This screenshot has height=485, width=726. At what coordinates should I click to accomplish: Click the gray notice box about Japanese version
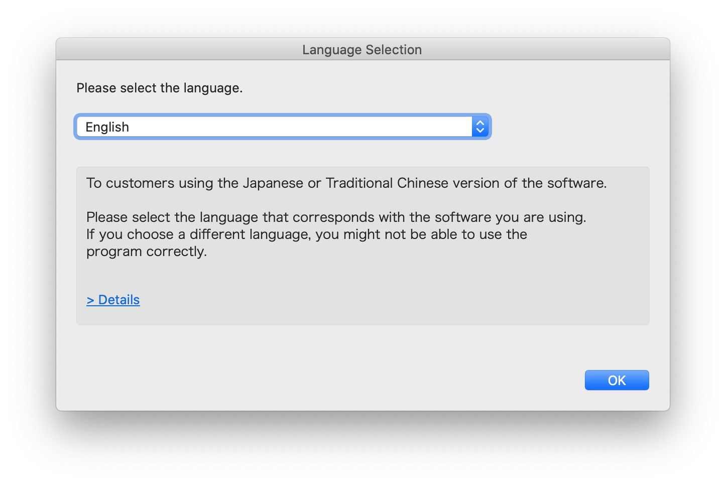(362, 246)
